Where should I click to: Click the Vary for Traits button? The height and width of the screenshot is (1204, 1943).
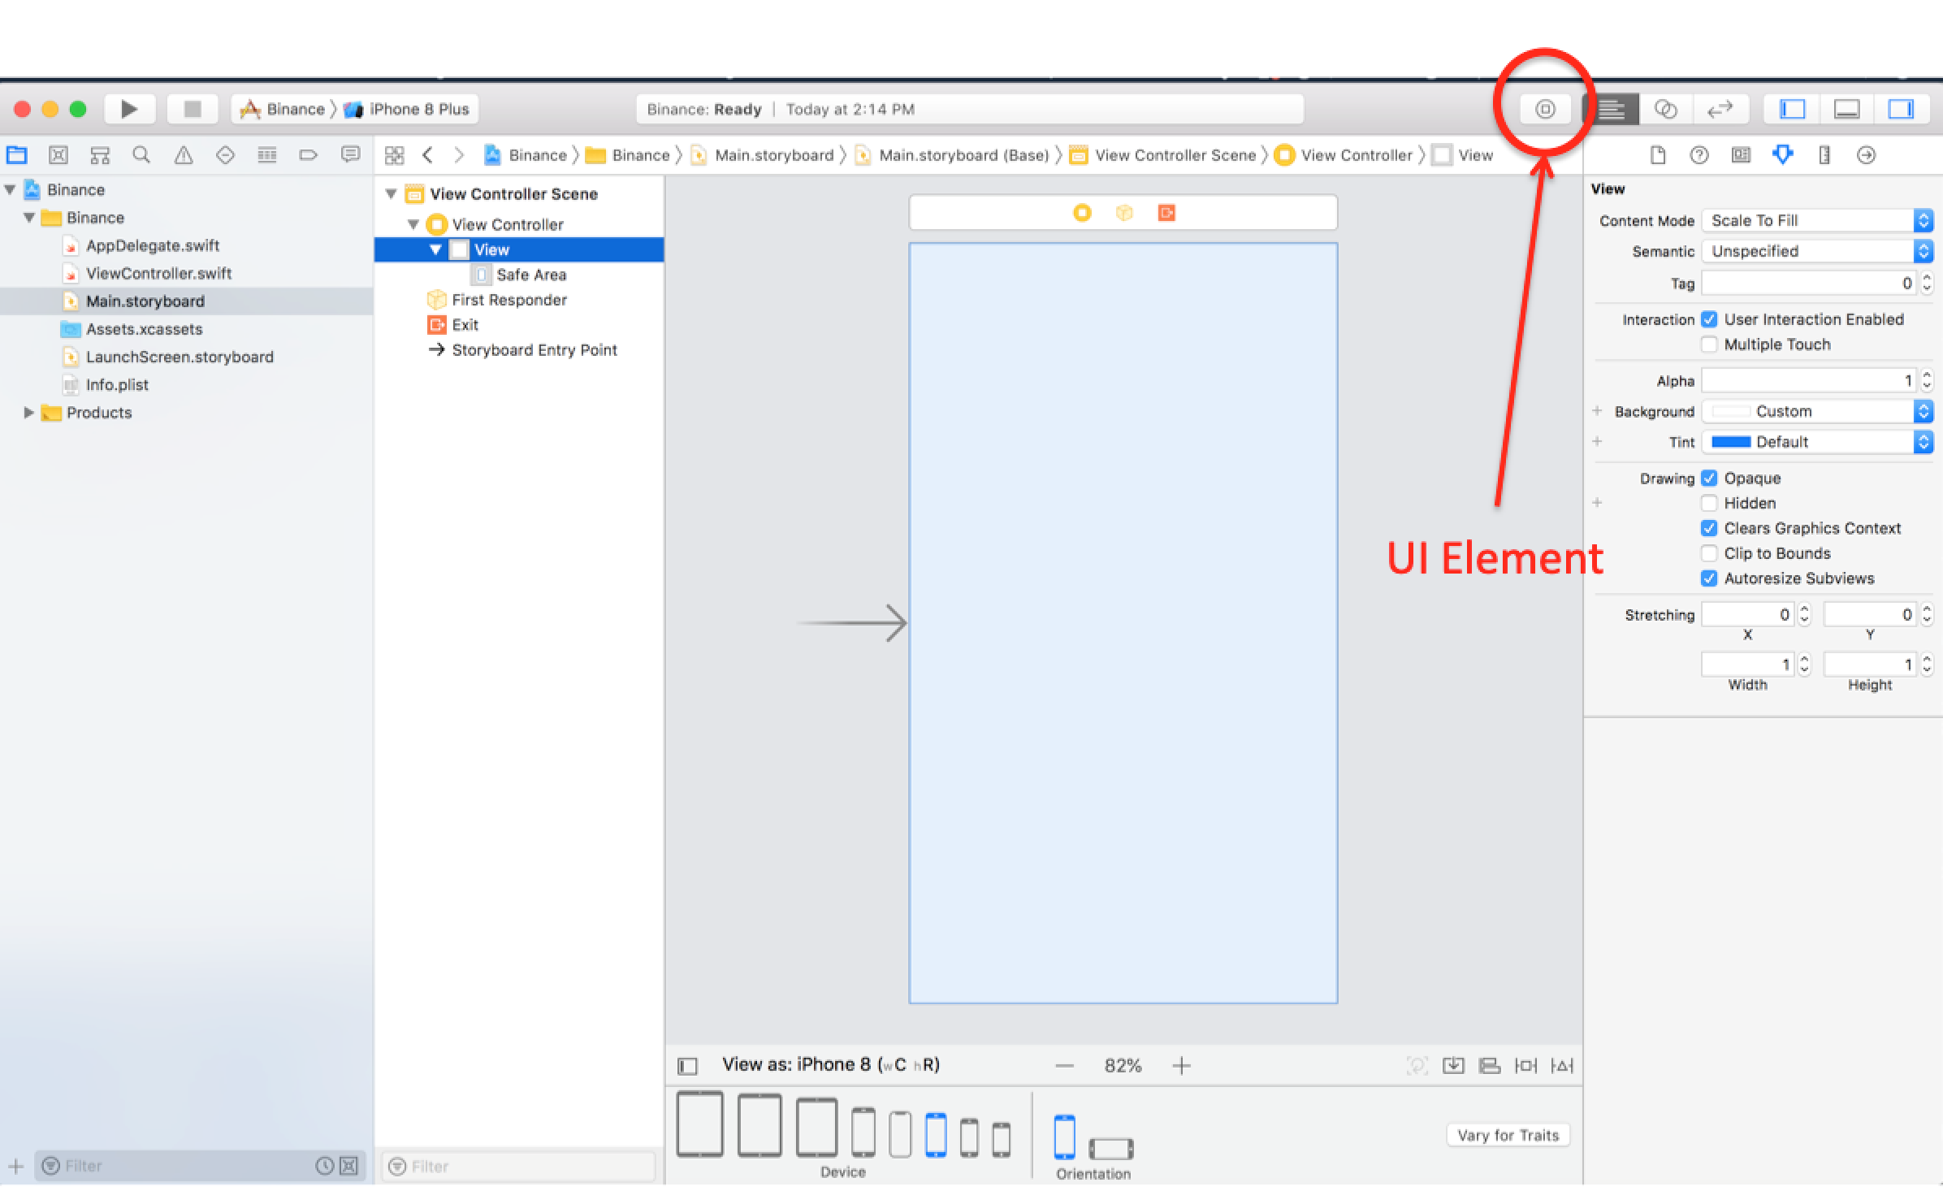(x=1508, y=1135)
